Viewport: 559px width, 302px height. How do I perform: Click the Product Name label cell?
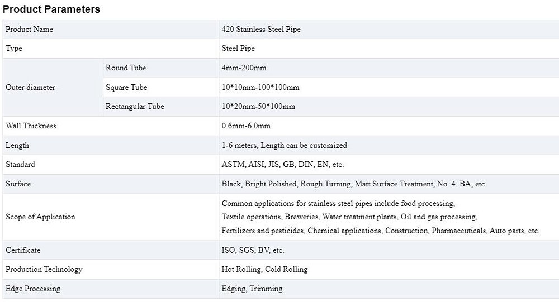pyautogui.click(x=30, y=29)
